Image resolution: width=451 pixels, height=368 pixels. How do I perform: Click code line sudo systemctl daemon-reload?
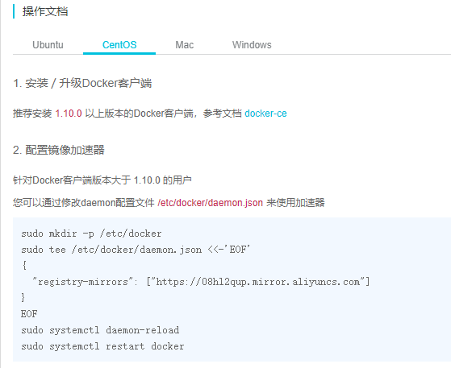[100, 330]
